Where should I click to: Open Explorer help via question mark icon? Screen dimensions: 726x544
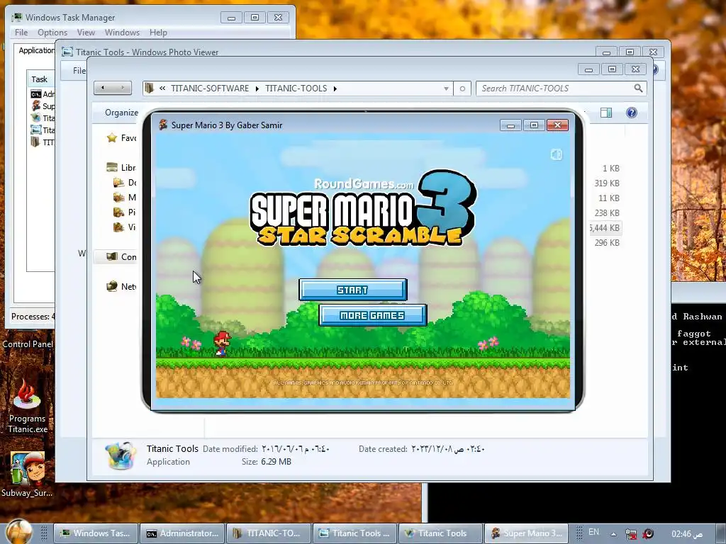coord(632,113)
